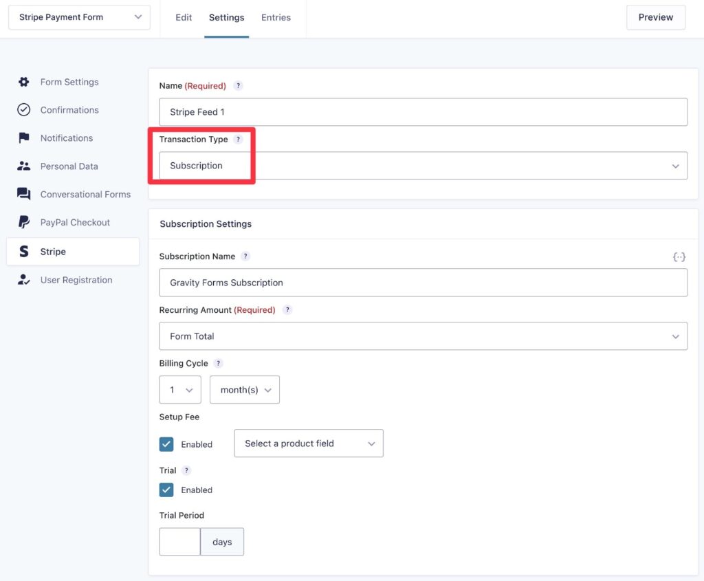Open the Billing Cycle number stepper dropdown
The width and height of the screenshot is (704, 581).
(x=179, y=389)
